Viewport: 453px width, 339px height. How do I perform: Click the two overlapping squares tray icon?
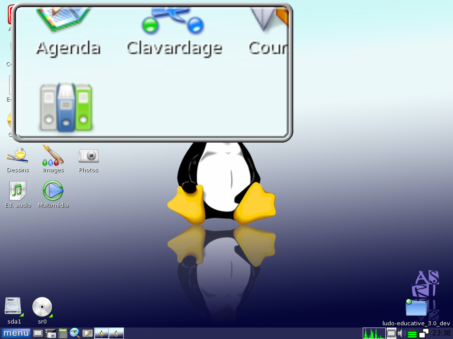point(424,333)
